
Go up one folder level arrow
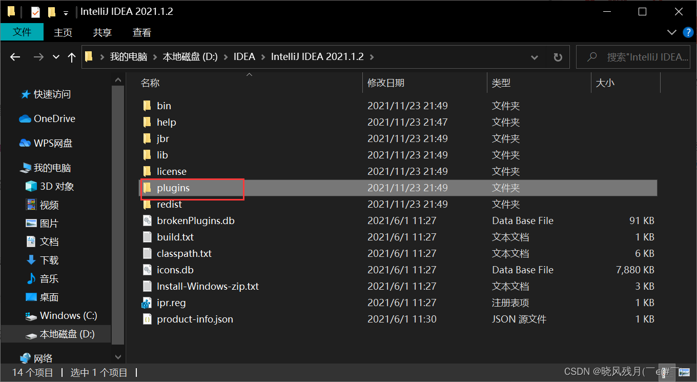tap(72, 57)
